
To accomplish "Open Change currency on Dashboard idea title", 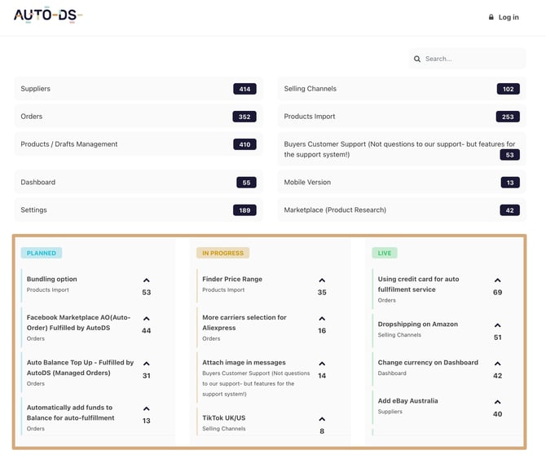I will point(428,363).
